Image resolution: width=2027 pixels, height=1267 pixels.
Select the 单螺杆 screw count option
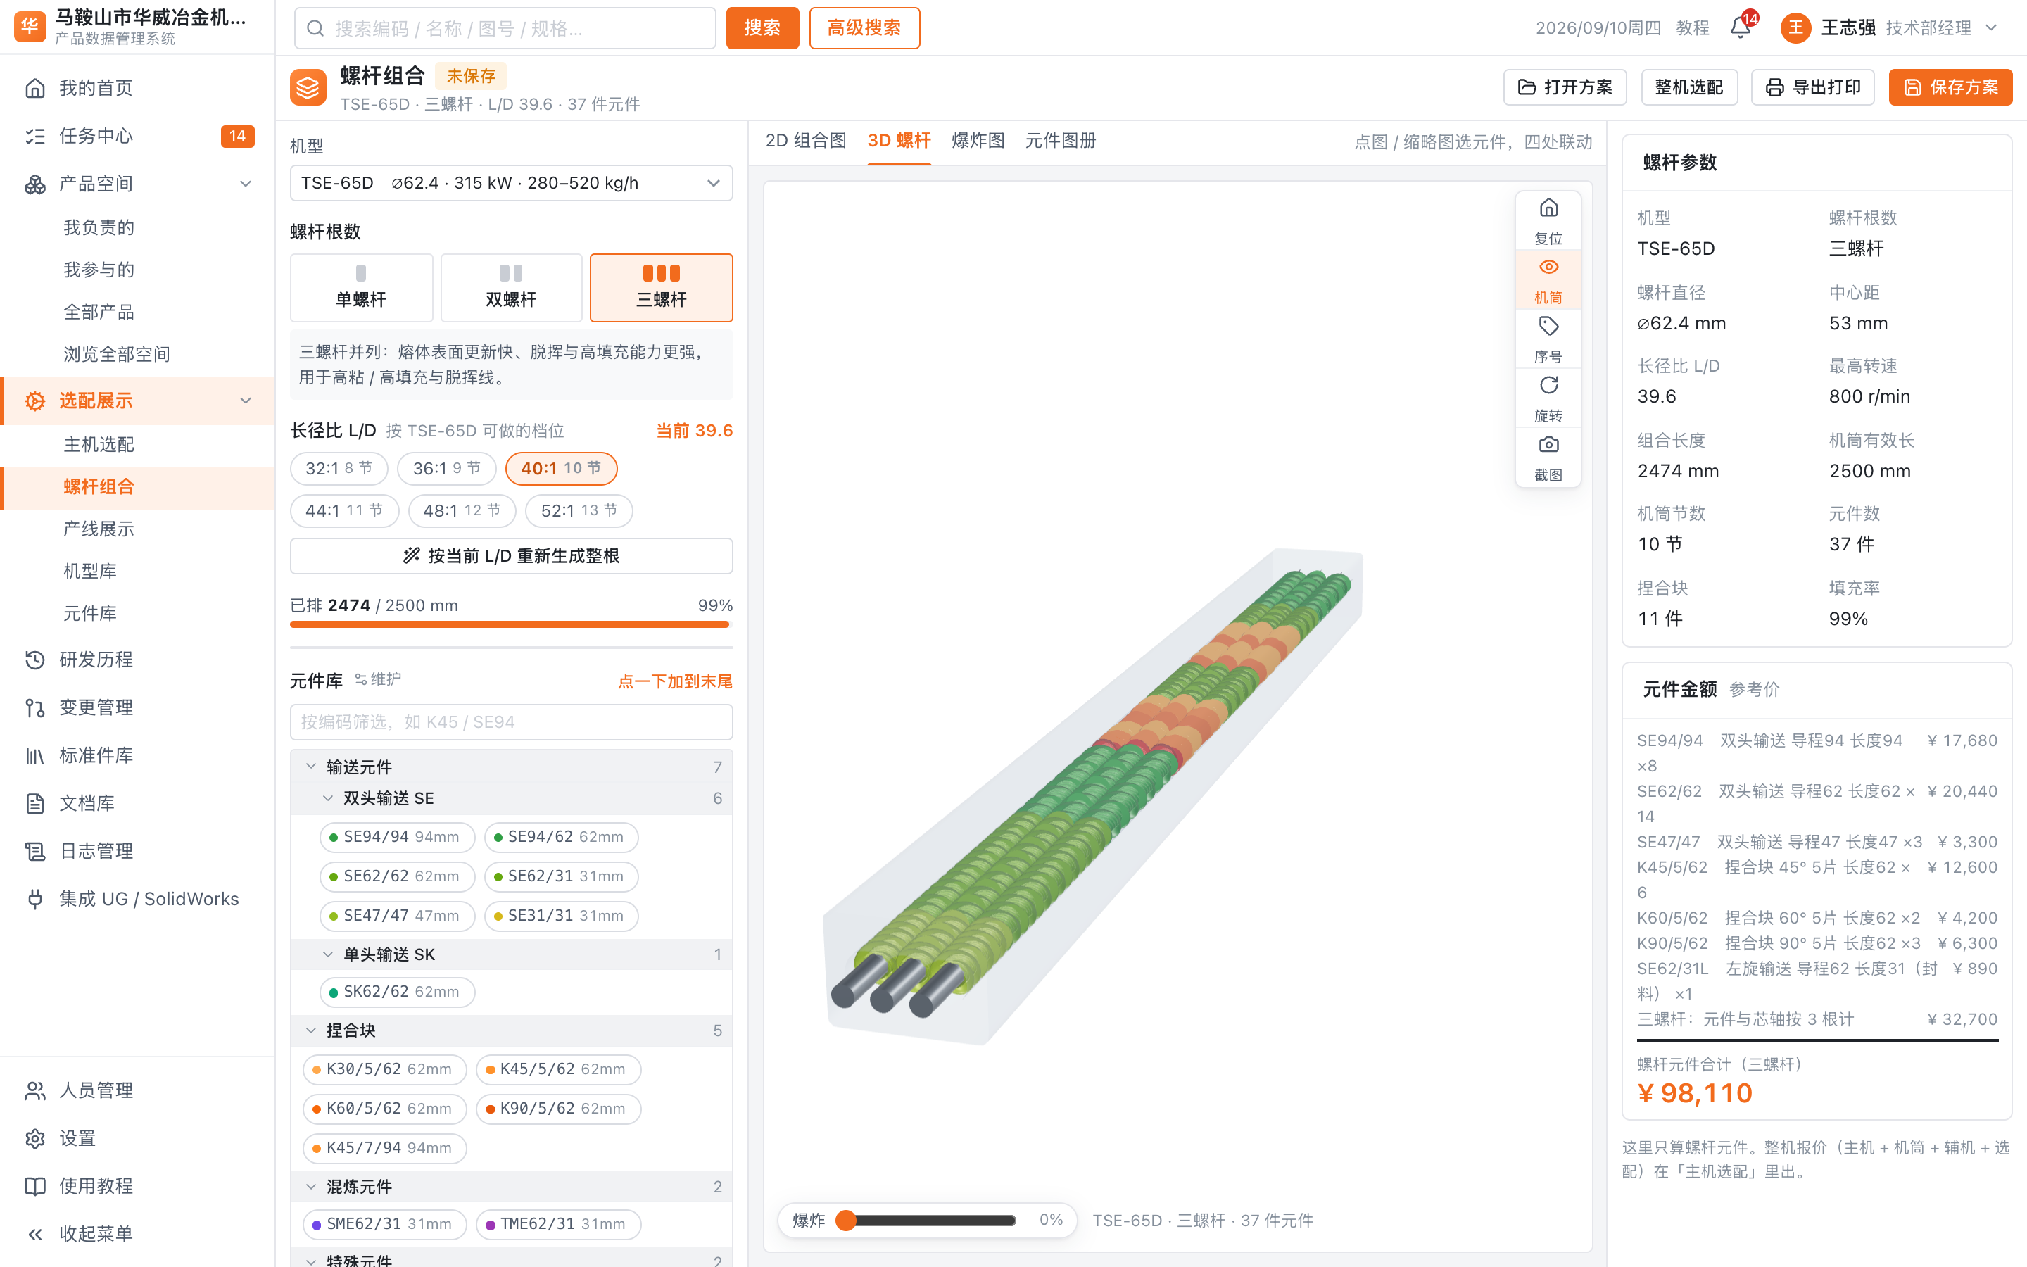pyautogui.click(x=361, y=287)
